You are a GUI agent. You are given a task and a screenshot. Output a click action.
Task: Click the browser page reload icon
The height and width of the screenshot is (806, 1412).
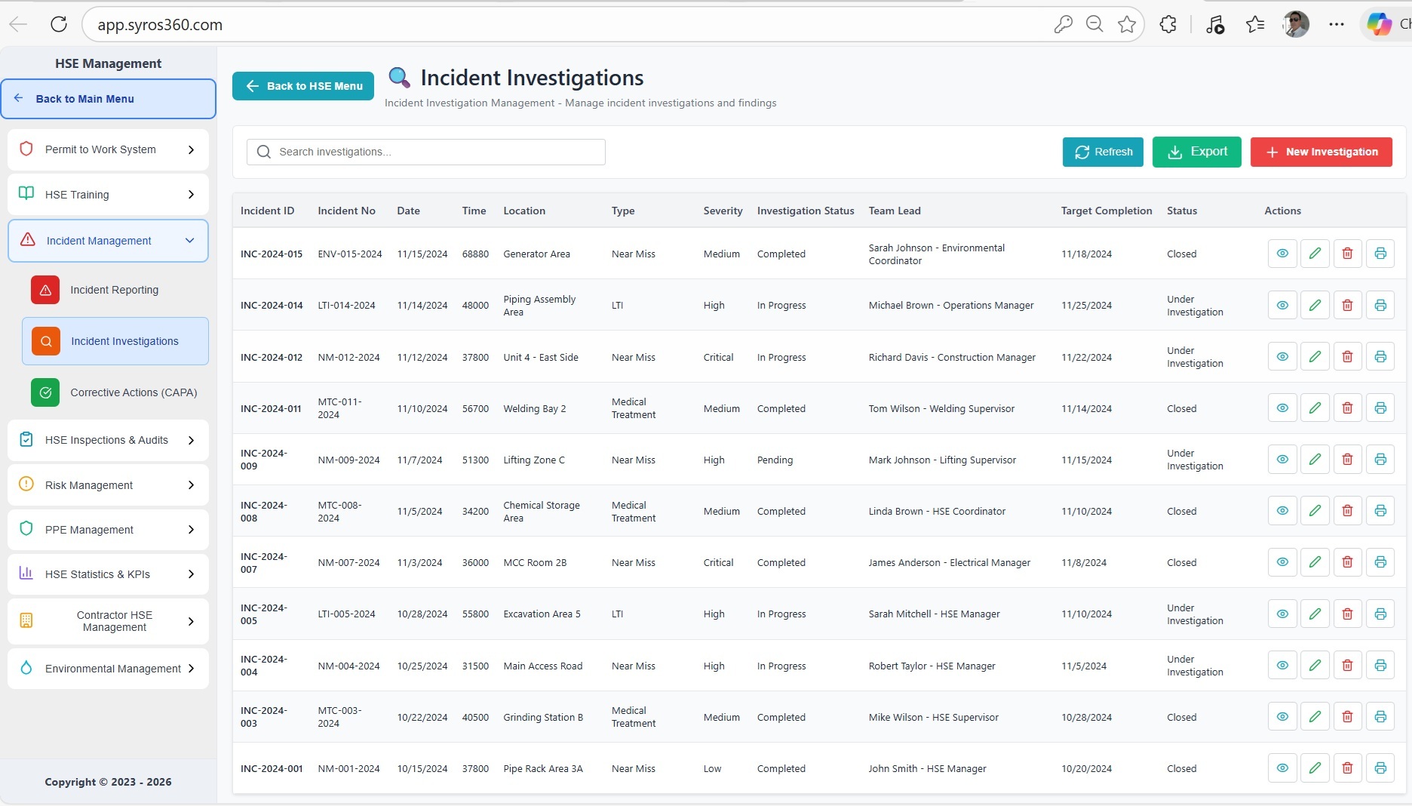point(59,24)
